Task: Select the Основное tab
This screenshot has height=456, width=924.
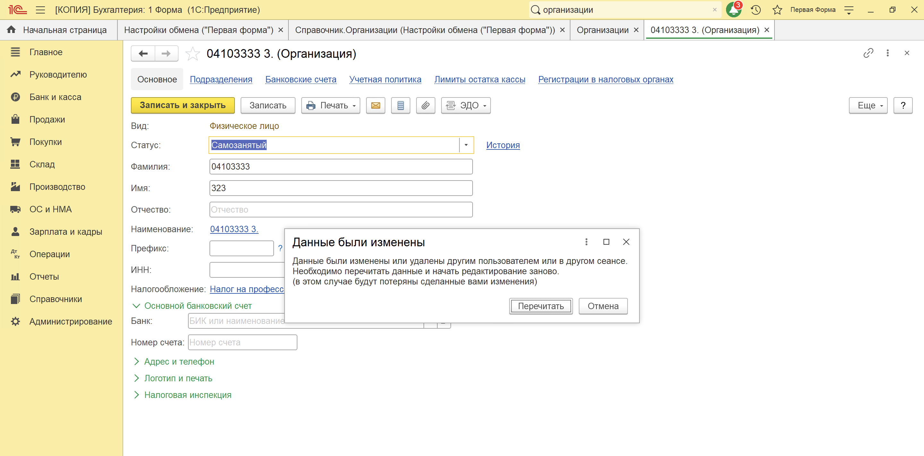Action: 157,79
